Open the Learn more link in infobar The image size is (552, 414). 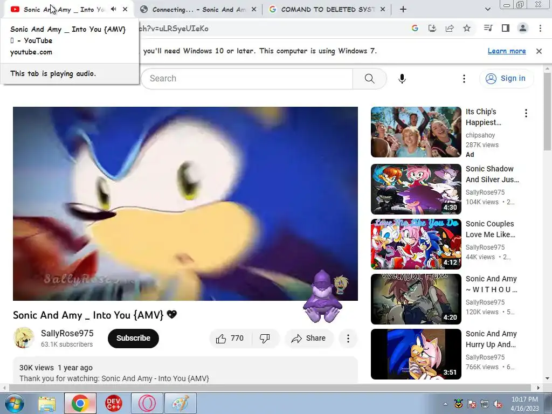pyautogui.click(x=507, y=51)
